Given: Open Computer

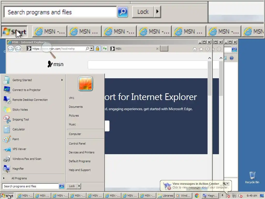Looking at the screenshot, I should click(85, 134).
